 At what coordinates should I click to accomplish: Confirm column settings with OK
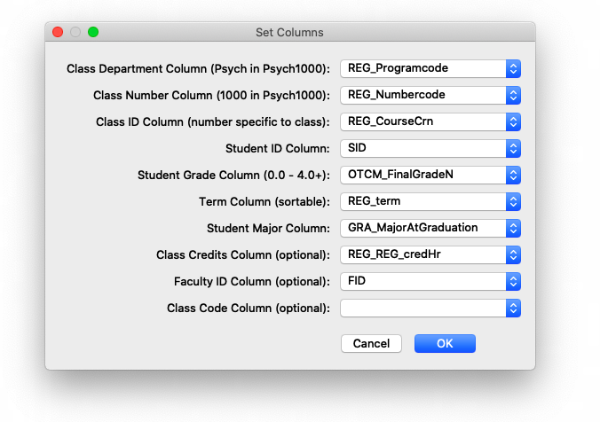point(445,343)
